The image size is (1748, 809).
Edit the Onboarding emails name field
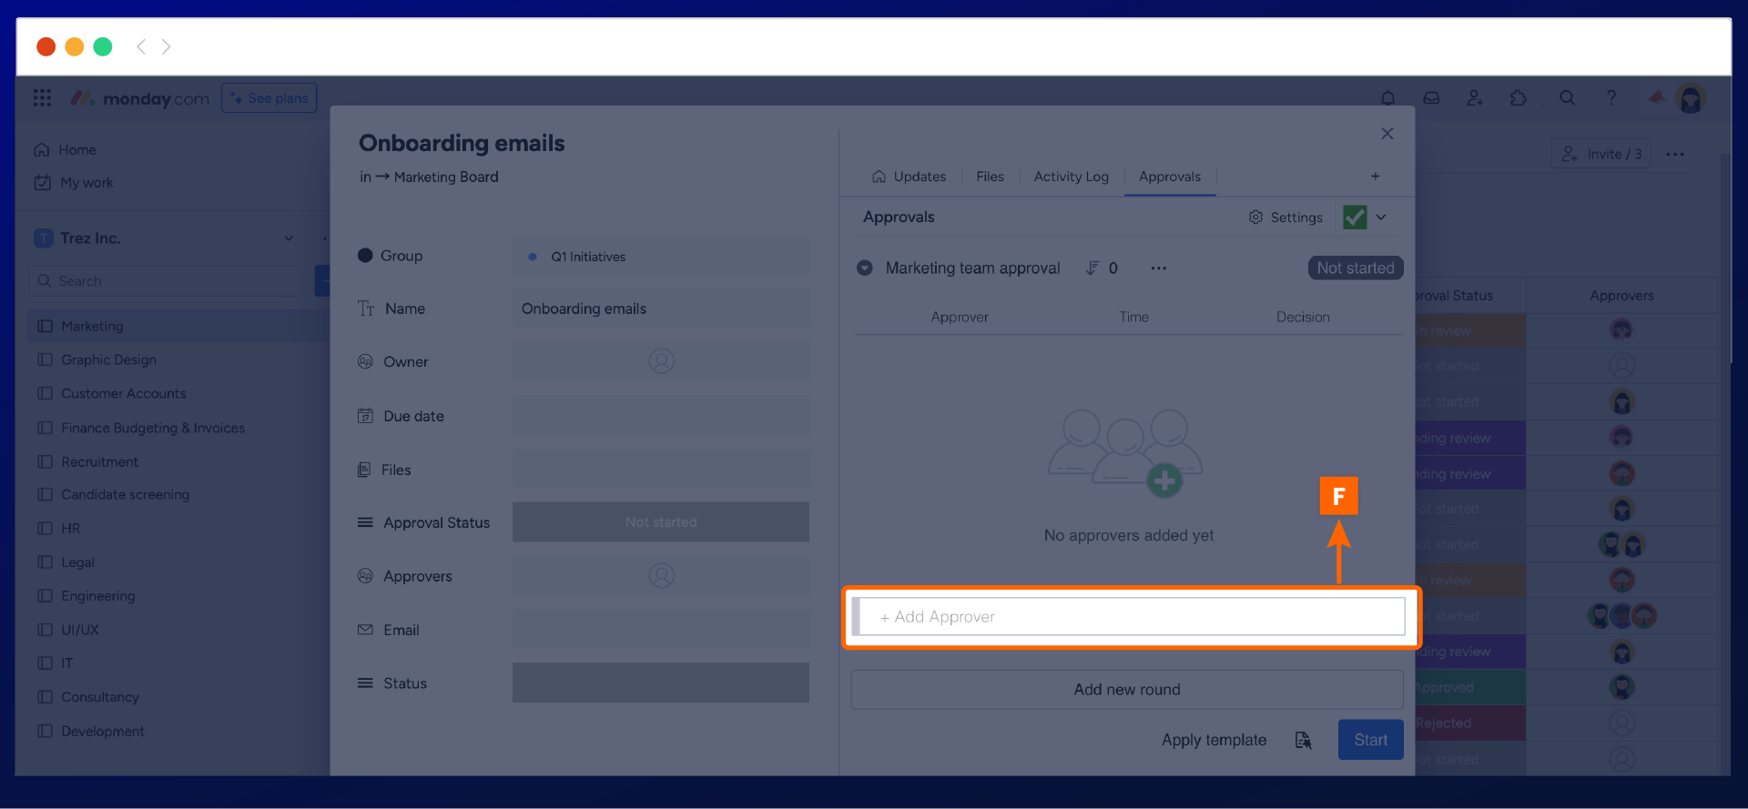661,308
